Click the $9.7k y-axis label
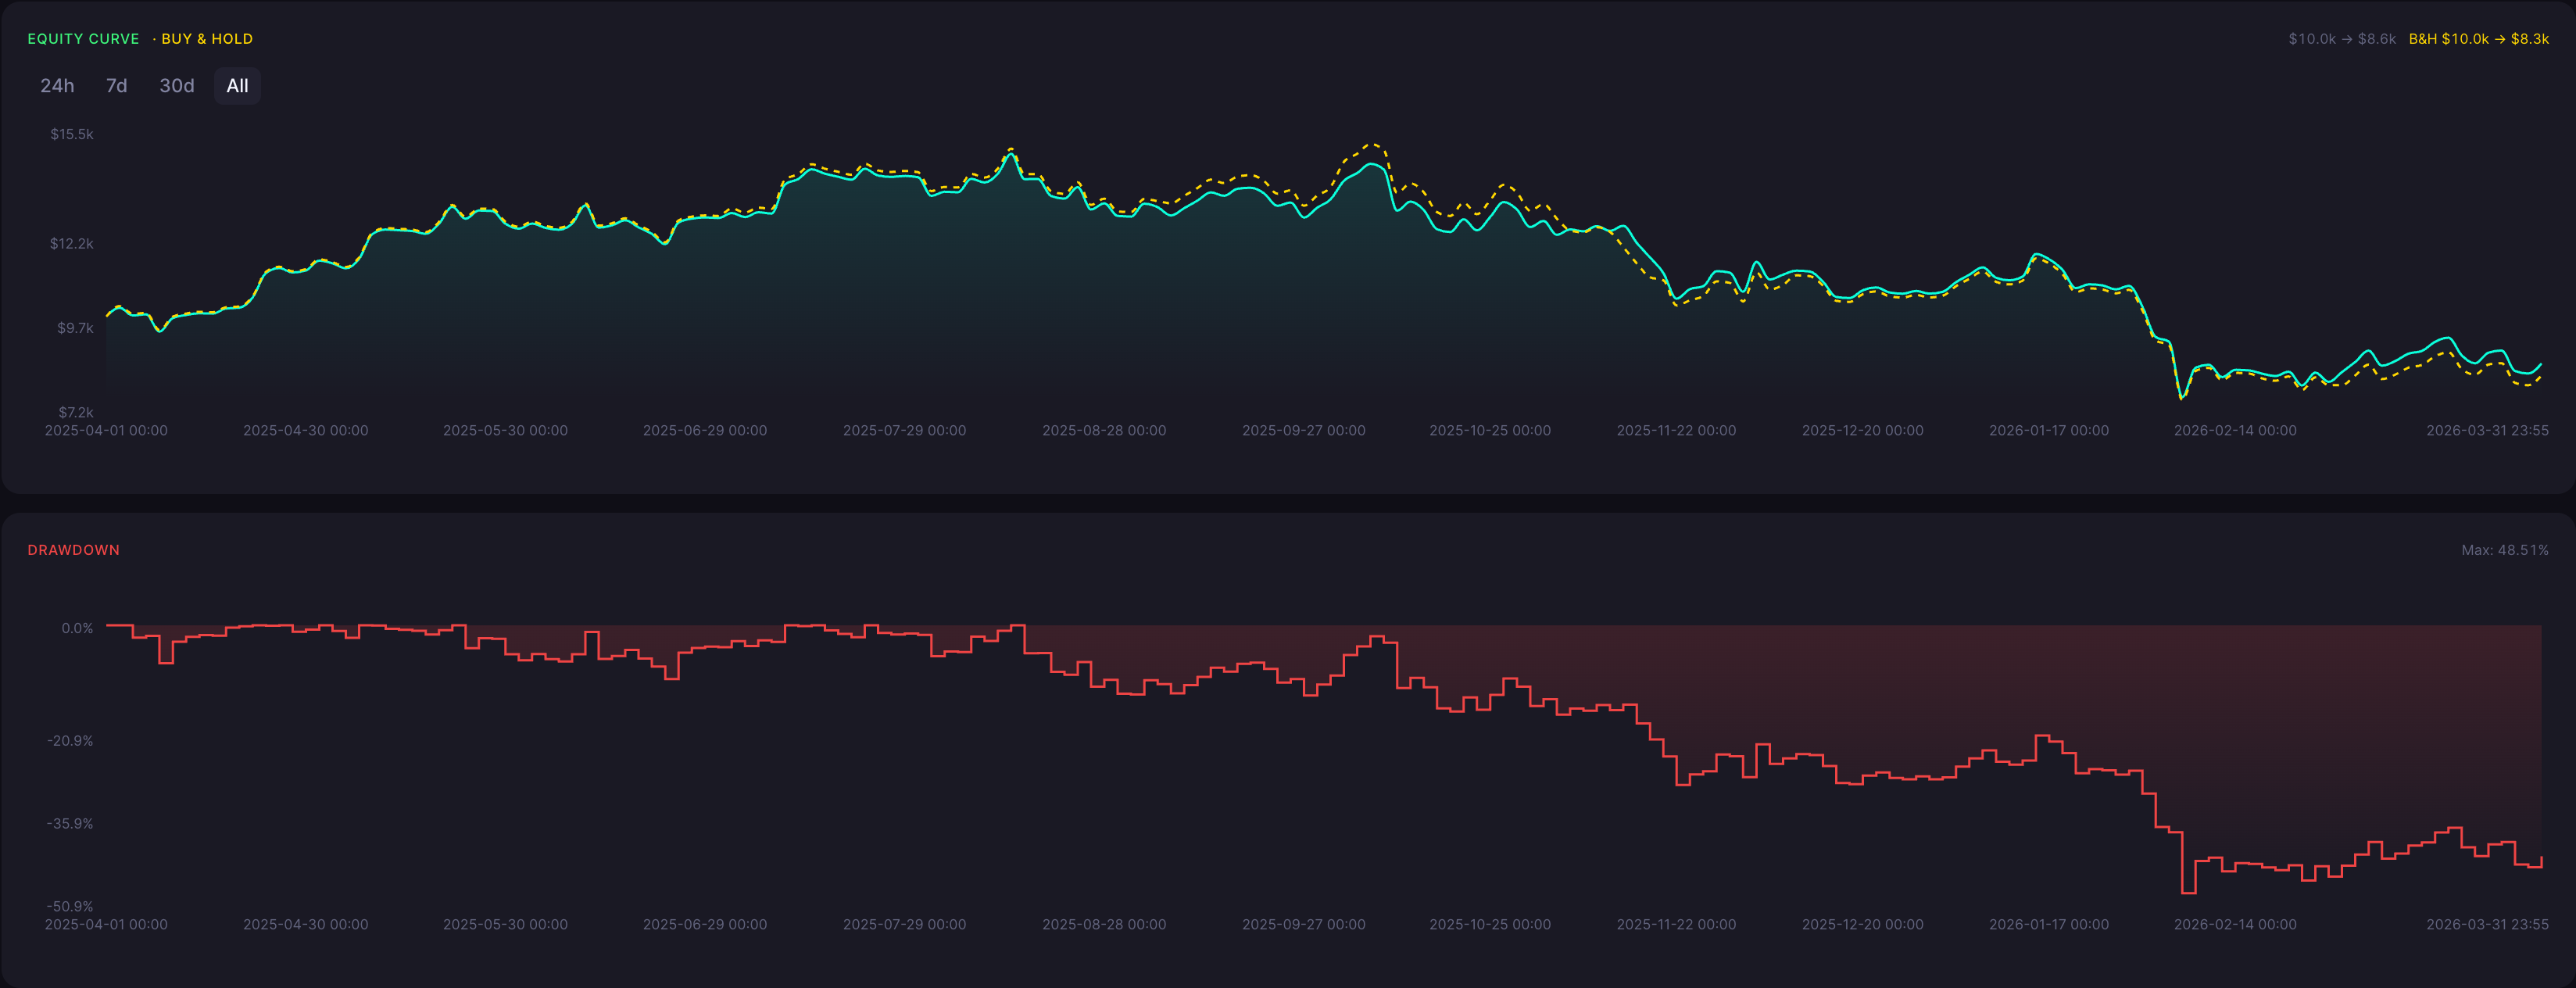The height and width of the screenshot is (988, 2576). [x=75, y=328]
